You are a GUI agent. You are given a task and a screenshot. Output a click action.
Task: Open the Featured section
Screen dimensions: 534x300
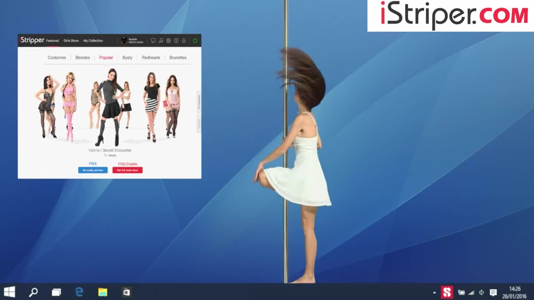pos(52,41)
